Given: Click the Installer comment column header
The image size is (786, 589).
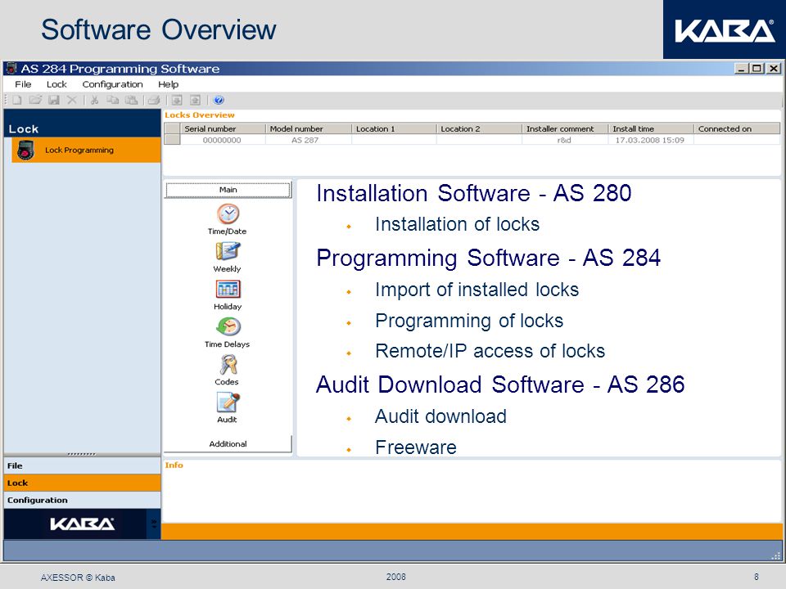Looking at the screenshot, I should pyautogui.click(x=565, y=128).
